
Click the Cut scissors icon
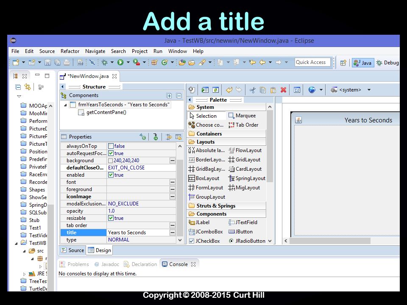point(252,90)
